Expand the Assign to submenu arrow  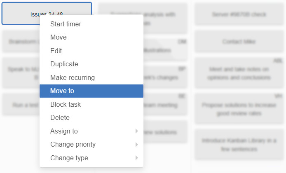pos(136,131)
